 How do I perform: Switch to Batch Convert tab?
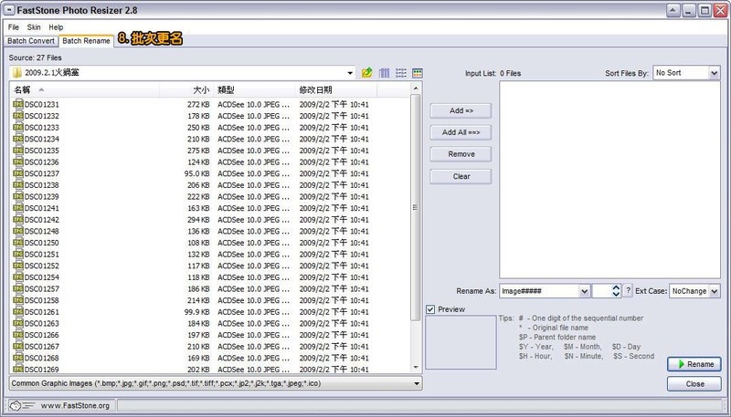tap(31, 41)
